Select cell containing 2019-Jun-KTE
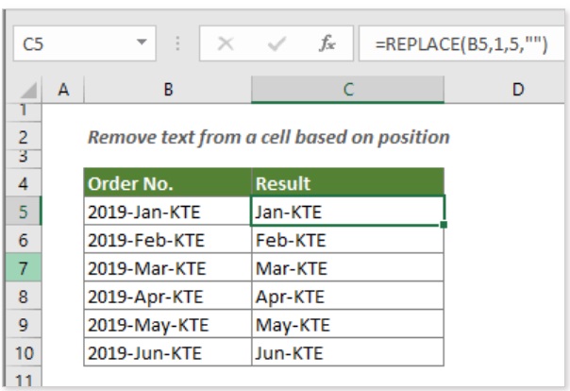570x391 pixels. (x=168, y=352)
